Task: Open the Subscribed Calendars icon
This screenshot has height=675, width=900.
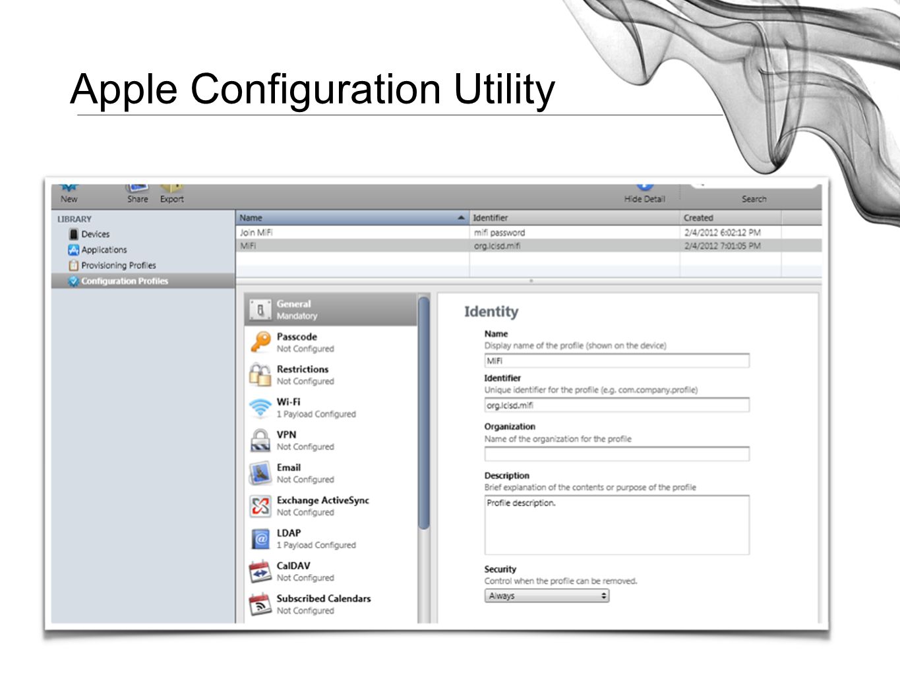Action: pos(260,604)
